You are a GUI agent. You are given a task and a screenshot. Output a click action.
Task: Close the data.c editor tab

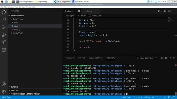(x=79, y=11)
